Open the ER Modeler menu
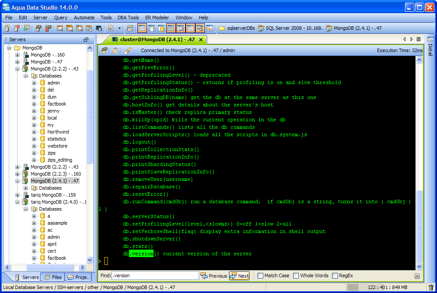The width and height of the screenshot is (437, 293). (x=157, y=18)
